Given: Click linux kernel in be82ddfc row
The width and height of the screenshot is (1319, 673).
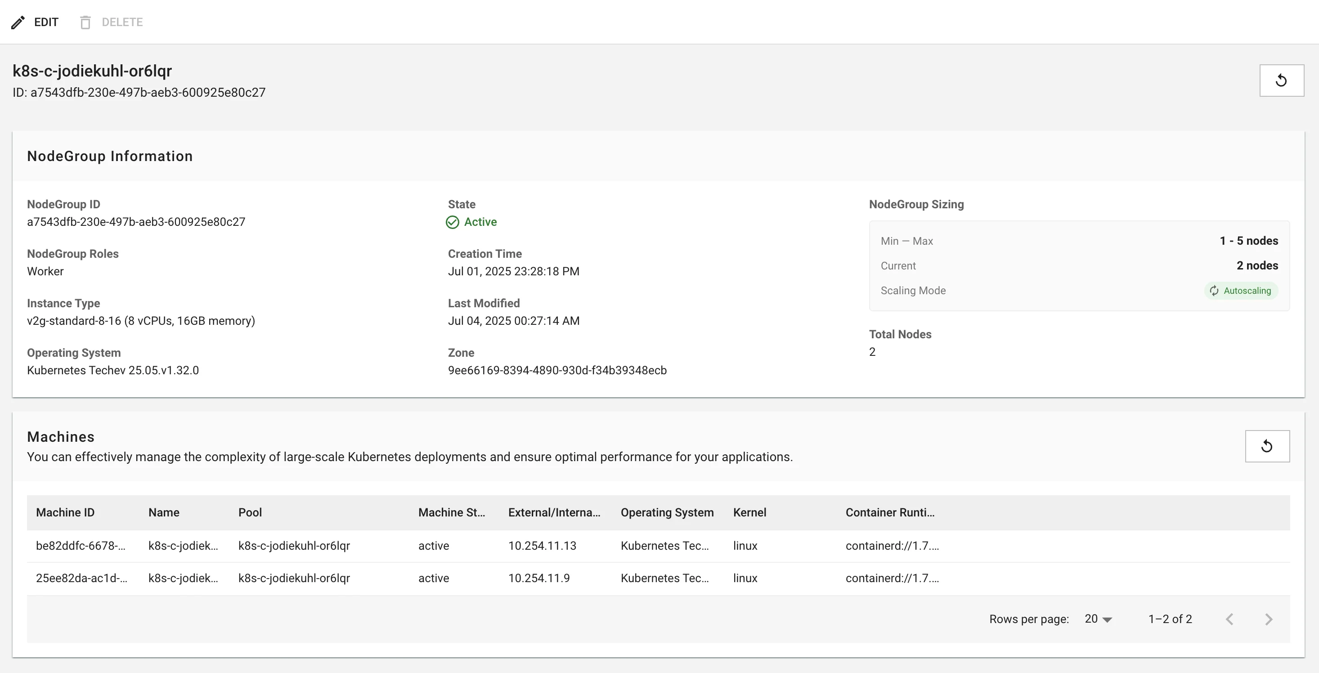Looking at the screenshot, I should point(745,546).
